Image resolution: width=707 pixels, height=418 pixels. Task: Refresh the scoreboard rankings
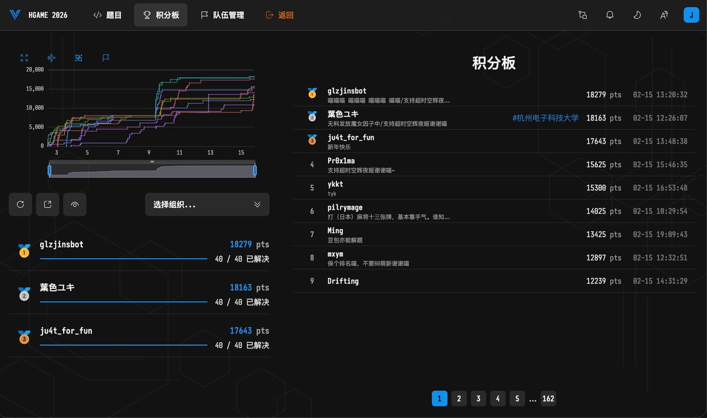[20, 204]
